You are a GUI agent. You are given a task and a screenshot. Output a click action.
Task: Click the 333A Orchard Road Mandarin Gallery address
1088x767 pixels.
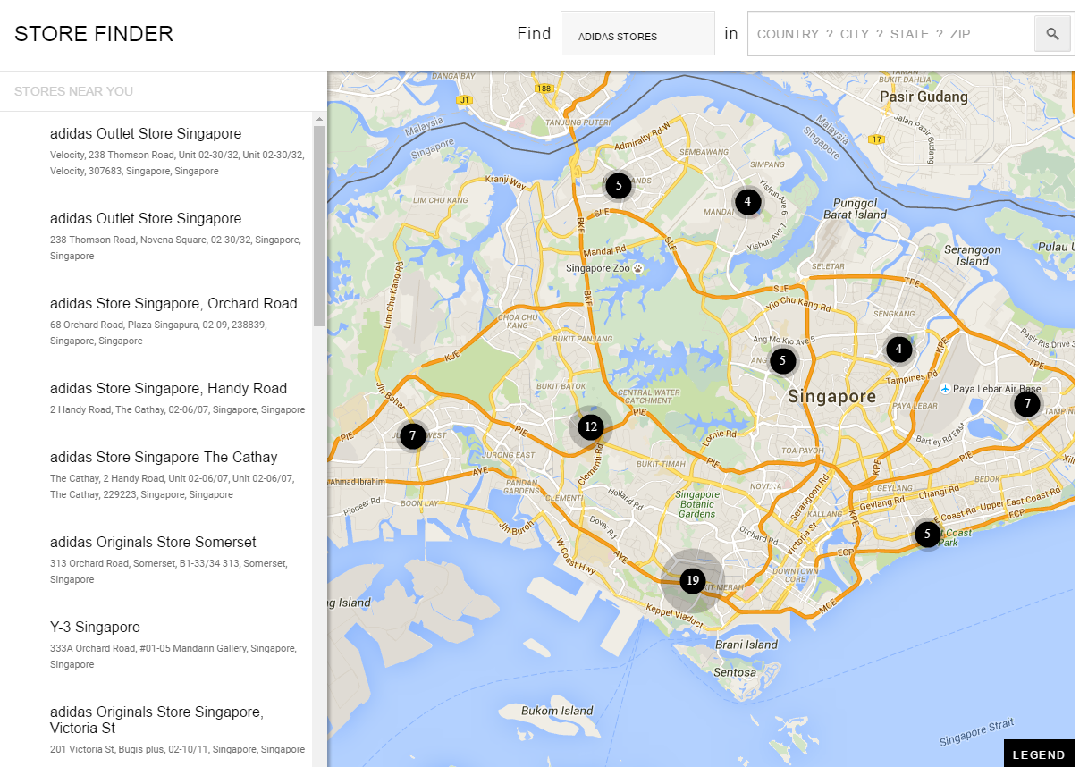point(173,656)
